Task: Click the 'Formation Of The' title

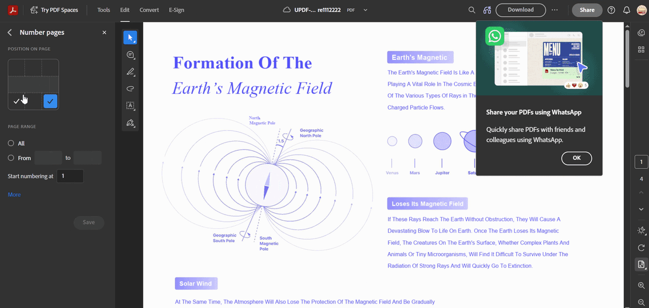Action: click(242, 63)
